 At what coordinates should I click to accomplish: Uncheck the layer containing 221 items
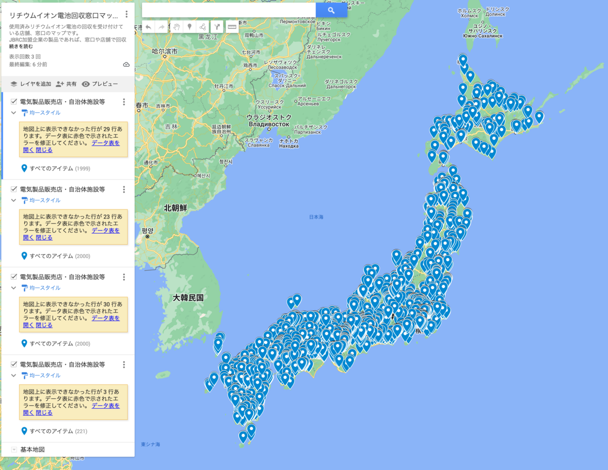pos(14,364)
